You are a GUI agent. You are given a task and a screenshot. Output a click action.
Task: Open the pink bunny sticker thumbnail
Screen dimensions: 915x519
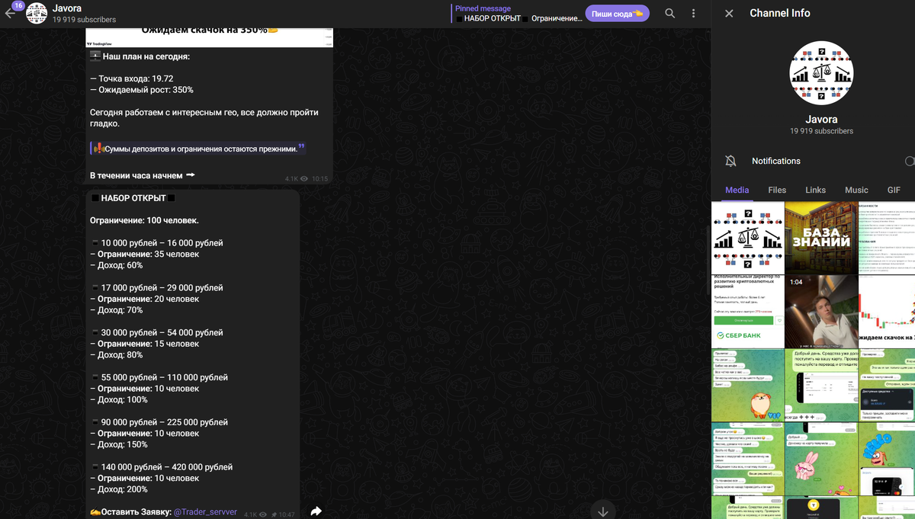click(821, 460)
